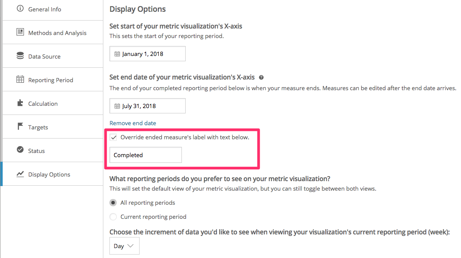Screen dimensions: 461x258
Task: Uncheck Override ended measure's label checkbox
Action: point(113,137)
